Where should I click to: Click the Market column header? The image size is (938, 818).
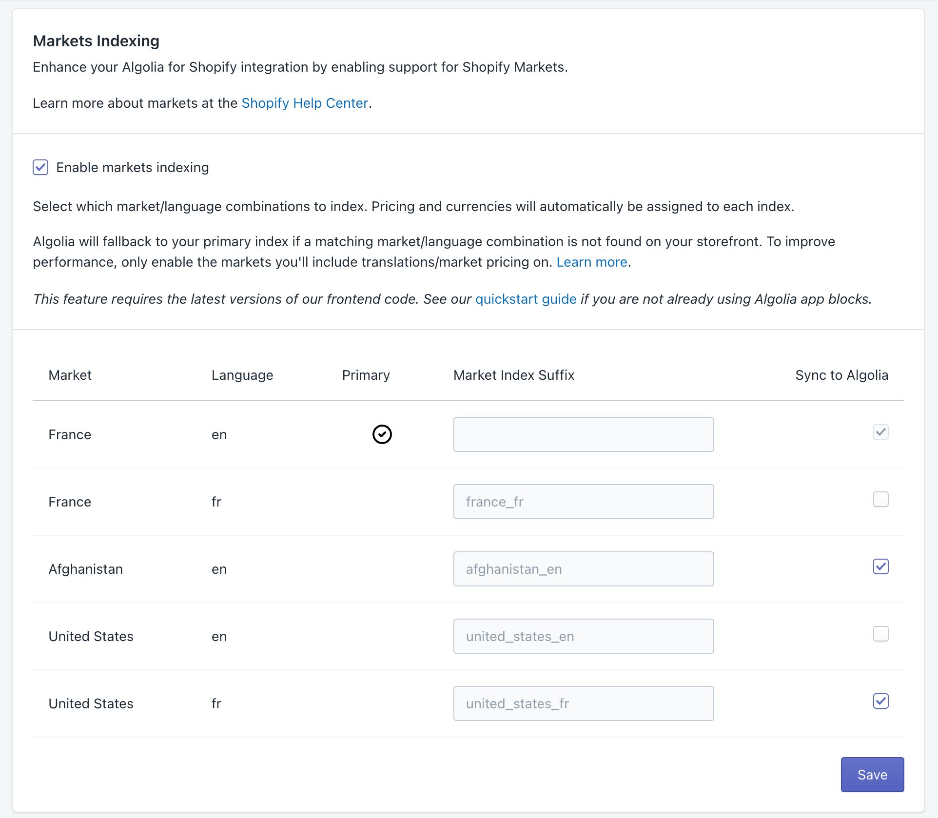(69, 375)
